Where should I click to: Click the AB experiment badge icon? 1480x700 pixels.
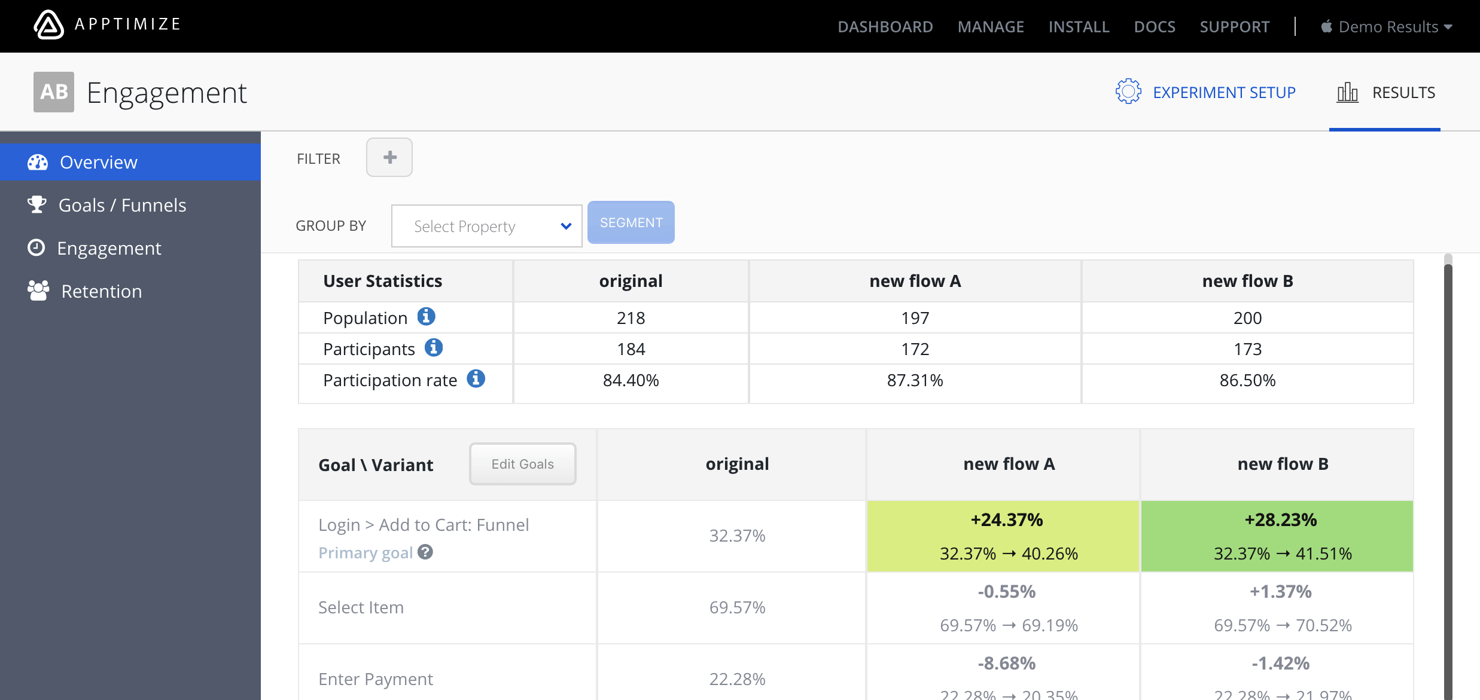click(54, 92)
